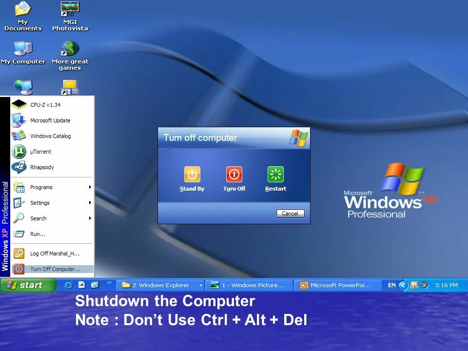Image resolution: width=468 pixels, height=351 pixels.
Task: Expand hidden system tray icons arrow
Action: coord(403,285)
